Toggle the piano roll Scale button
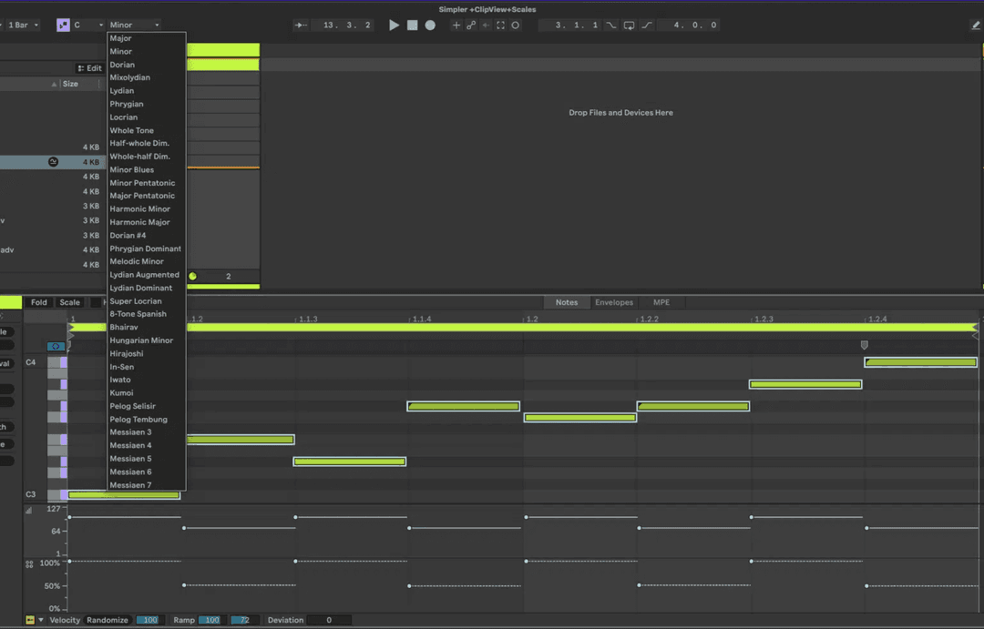984x629 pixels. [69, 302]
